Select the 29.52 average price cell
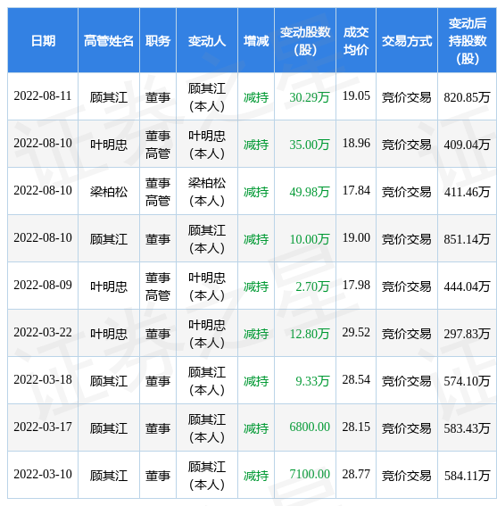 [x=356, y=332]
